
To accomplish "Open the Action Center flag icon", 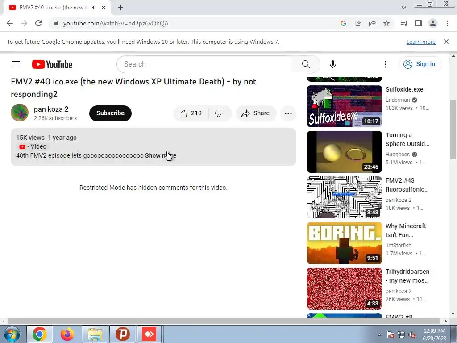I will point(390,335).
